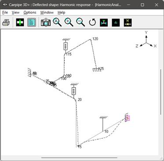
Task: Click the circular arrow Redraw icon
Action: pos(92,22)
